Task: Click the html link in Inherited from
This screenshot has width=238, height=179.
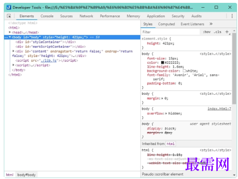Action: (x=171, y=144)
